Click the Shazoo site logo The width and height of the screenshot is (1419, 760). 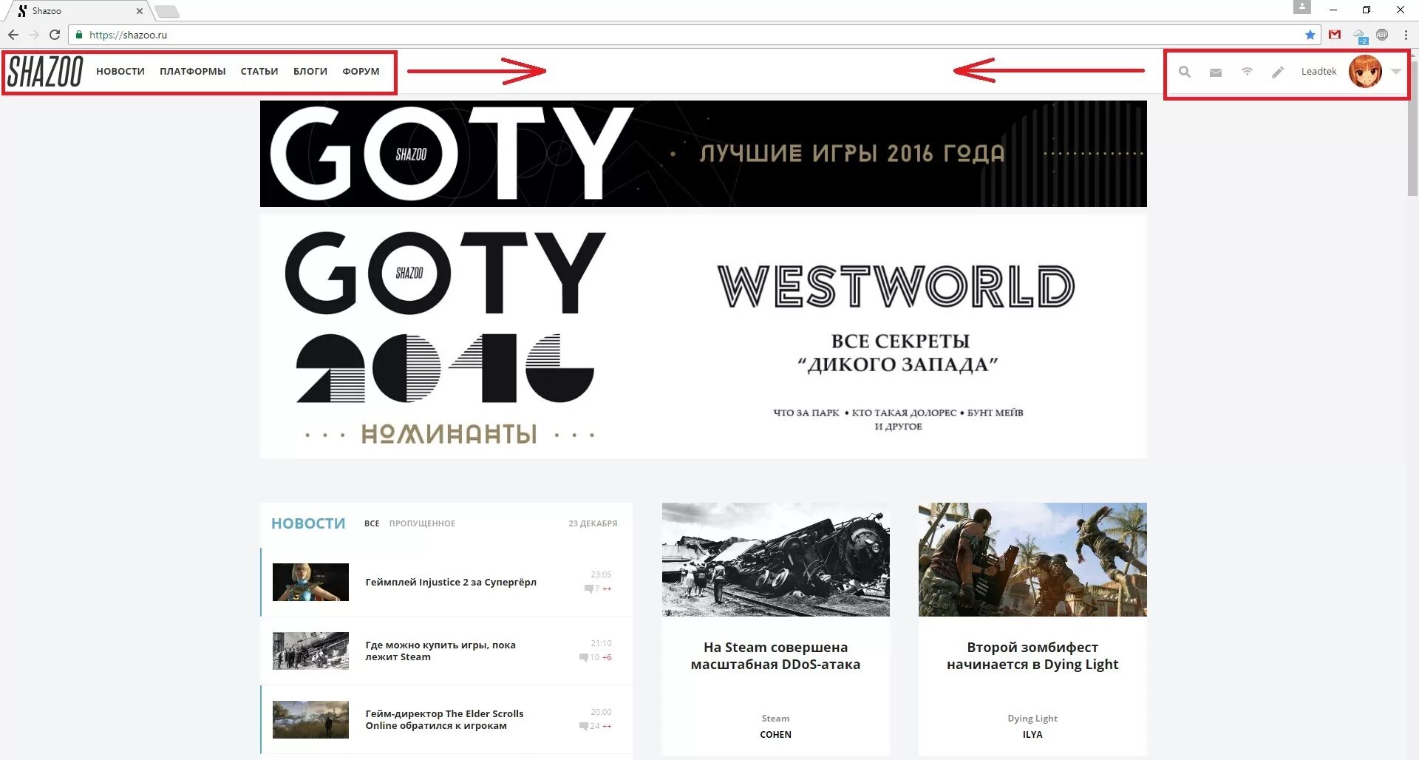point(45,72)
